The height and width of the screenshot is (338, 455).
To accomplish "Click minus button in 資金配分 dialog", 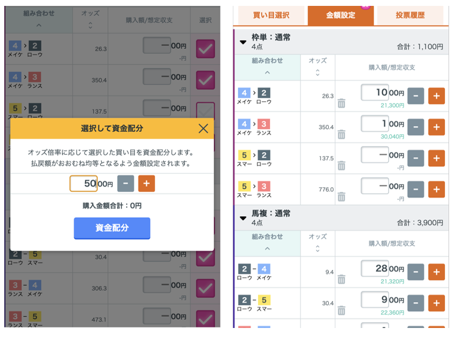I will click(126, 184).
